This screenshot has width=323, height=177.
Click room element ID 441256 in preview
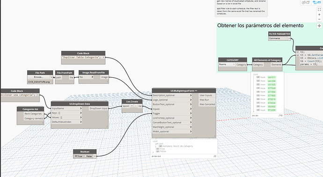point(272,81)
